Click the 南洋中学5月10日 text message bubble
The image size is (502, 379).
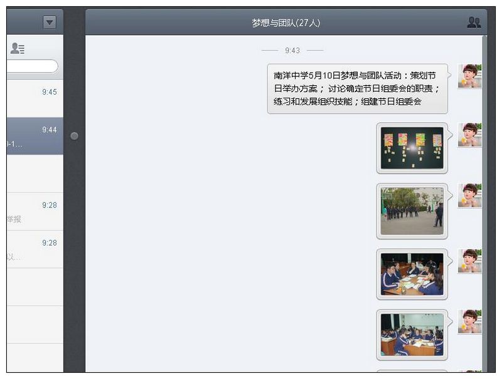[358, 89]
